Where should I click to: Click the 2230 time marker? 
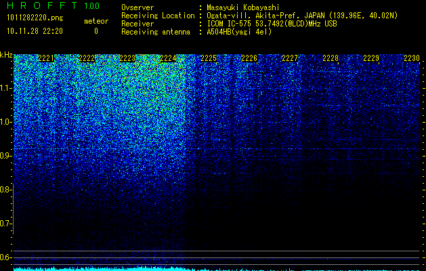412,58
